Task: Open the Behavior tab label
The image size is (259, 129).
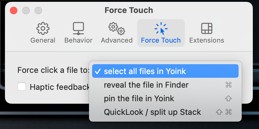Action: [78, 40]
